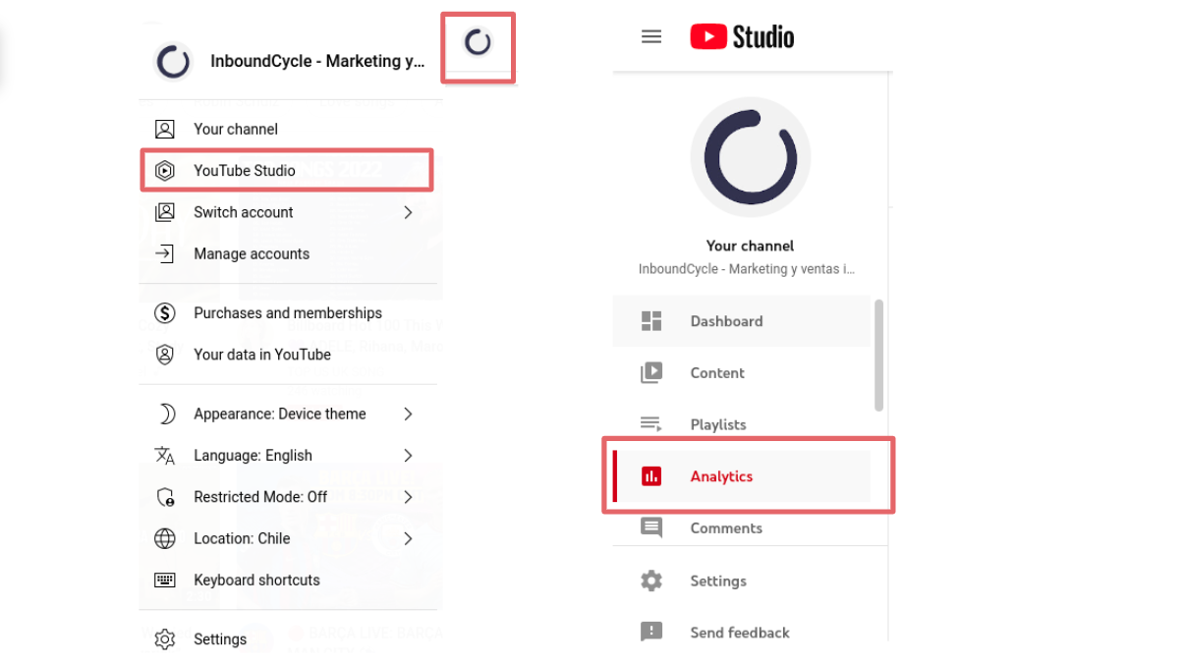Click the Language translate icon

coord(165,456)
